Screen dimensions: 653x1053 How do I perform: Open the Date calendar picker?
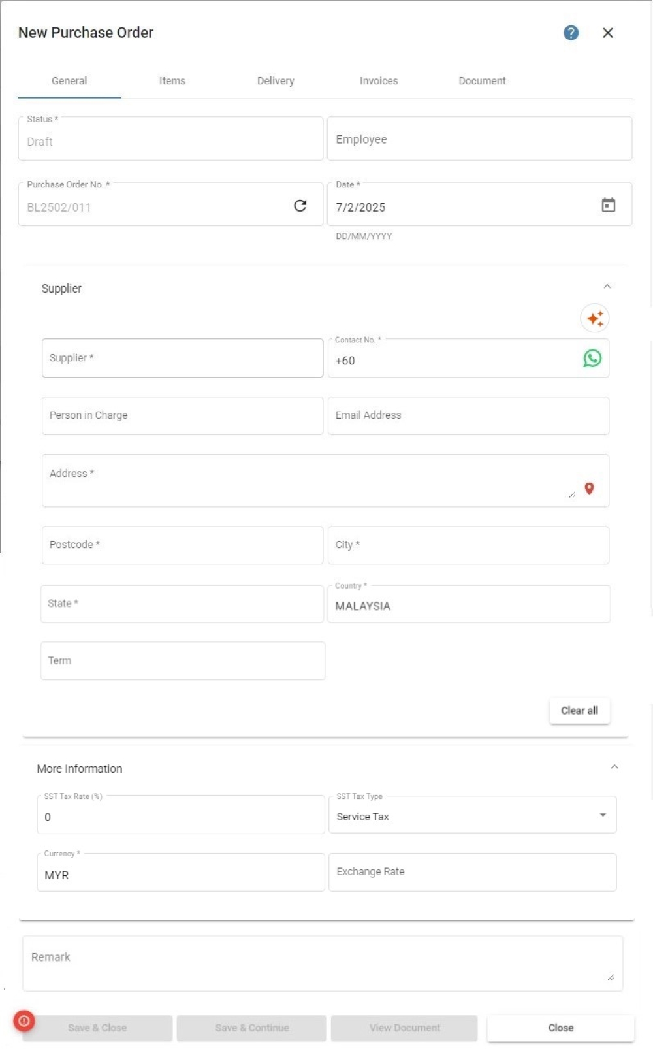[608, 205]
